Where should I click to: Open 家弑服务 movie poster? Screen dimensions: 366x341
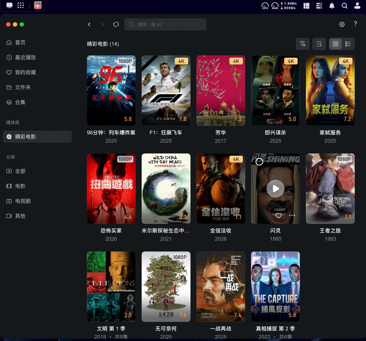point(330,91)
